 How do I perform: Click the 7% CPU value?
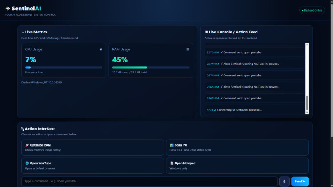point(31,59)
